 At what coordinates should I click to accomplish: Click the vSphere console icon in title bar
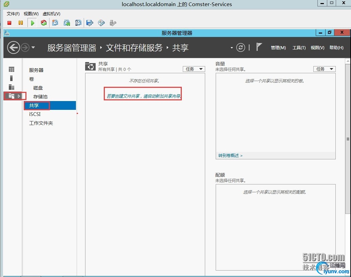point(6,4)
